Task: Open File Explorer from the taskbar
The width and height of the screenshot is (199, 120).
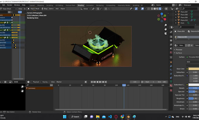Action: coord(98,117)
